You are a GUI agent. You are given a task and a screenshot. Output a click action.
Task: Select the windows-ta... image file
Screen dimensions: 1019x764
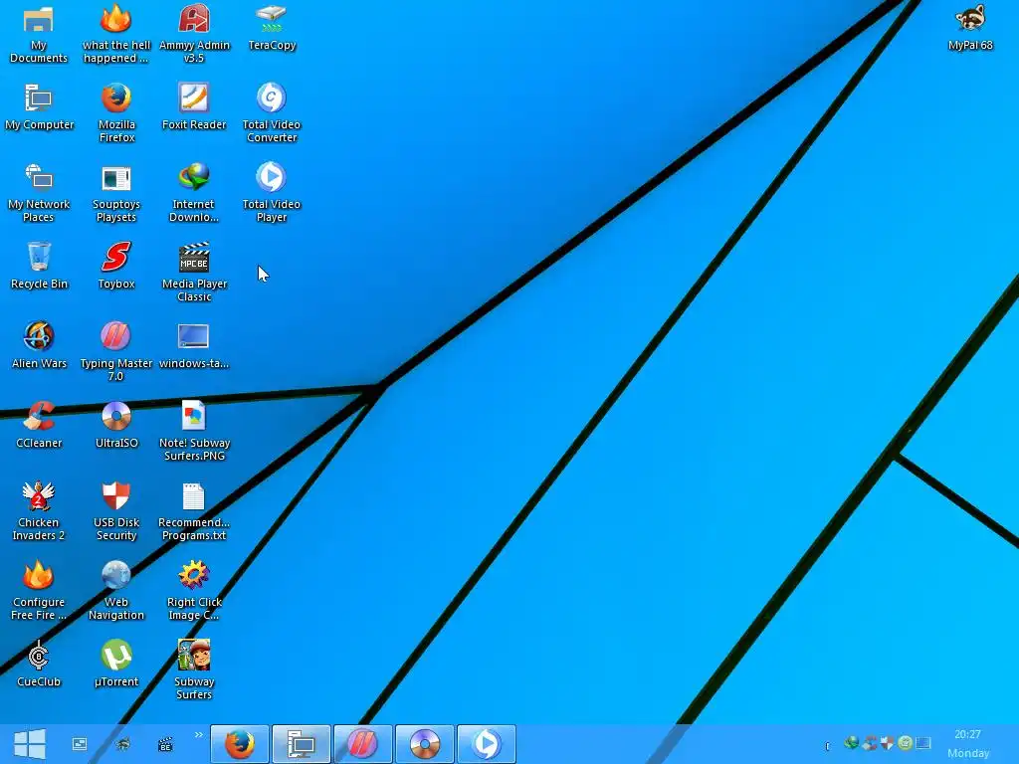pyautogui.click(x=194, y=345)
